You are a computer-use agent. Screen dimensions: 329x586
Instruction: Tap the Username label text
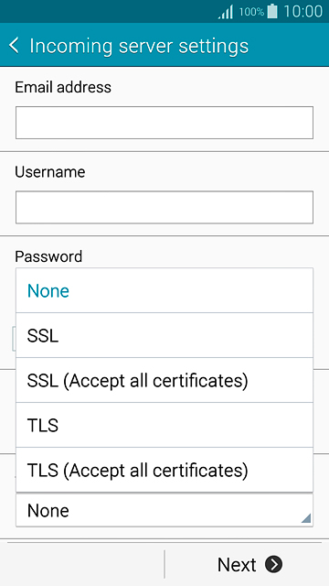[50, 172]
